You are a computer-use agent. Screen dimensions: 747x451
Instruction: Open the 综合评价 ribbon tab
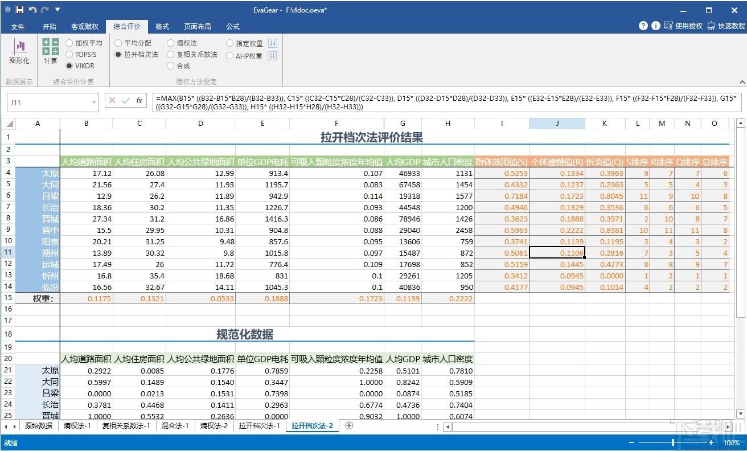point(127,27)
